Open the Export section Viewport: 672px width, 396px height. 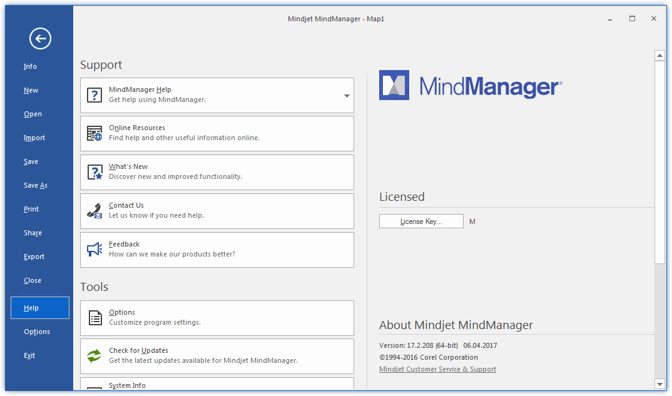point(34,256)
